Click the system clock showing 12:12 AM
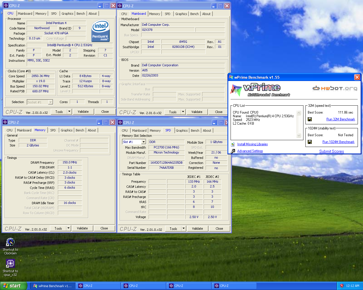This screenshot has height=290, width=363. (x=353, y=286)
